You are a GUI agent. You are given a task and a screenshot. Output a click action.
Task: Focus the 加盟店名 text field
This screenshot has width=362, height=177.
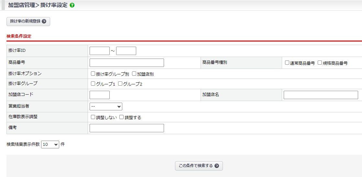(x=321, y=95)
